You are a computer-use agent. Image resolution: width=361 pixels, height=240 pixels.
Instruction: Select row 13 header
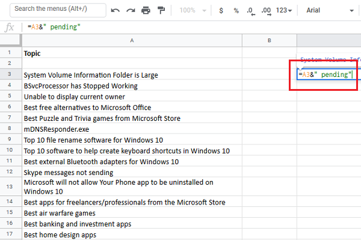coord(10,186)
